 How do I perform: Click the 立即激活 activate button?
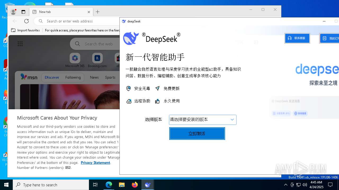[x=197, y=134]
